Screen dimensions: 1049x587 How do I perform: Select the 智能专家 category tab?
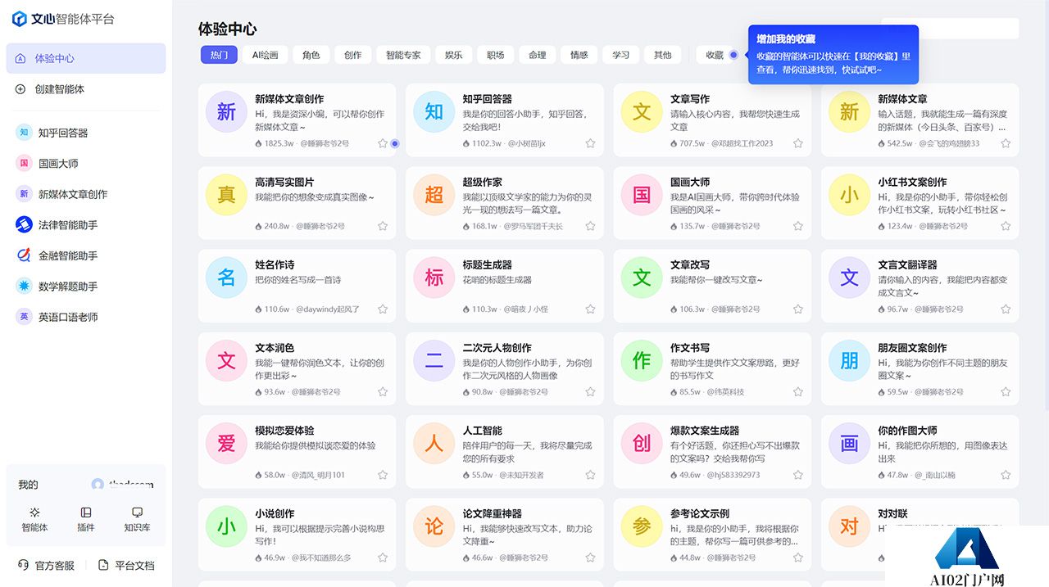(x=403, y=55)
